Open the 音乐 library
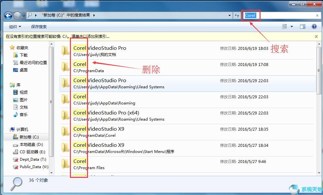 click(x=24, y=115)
